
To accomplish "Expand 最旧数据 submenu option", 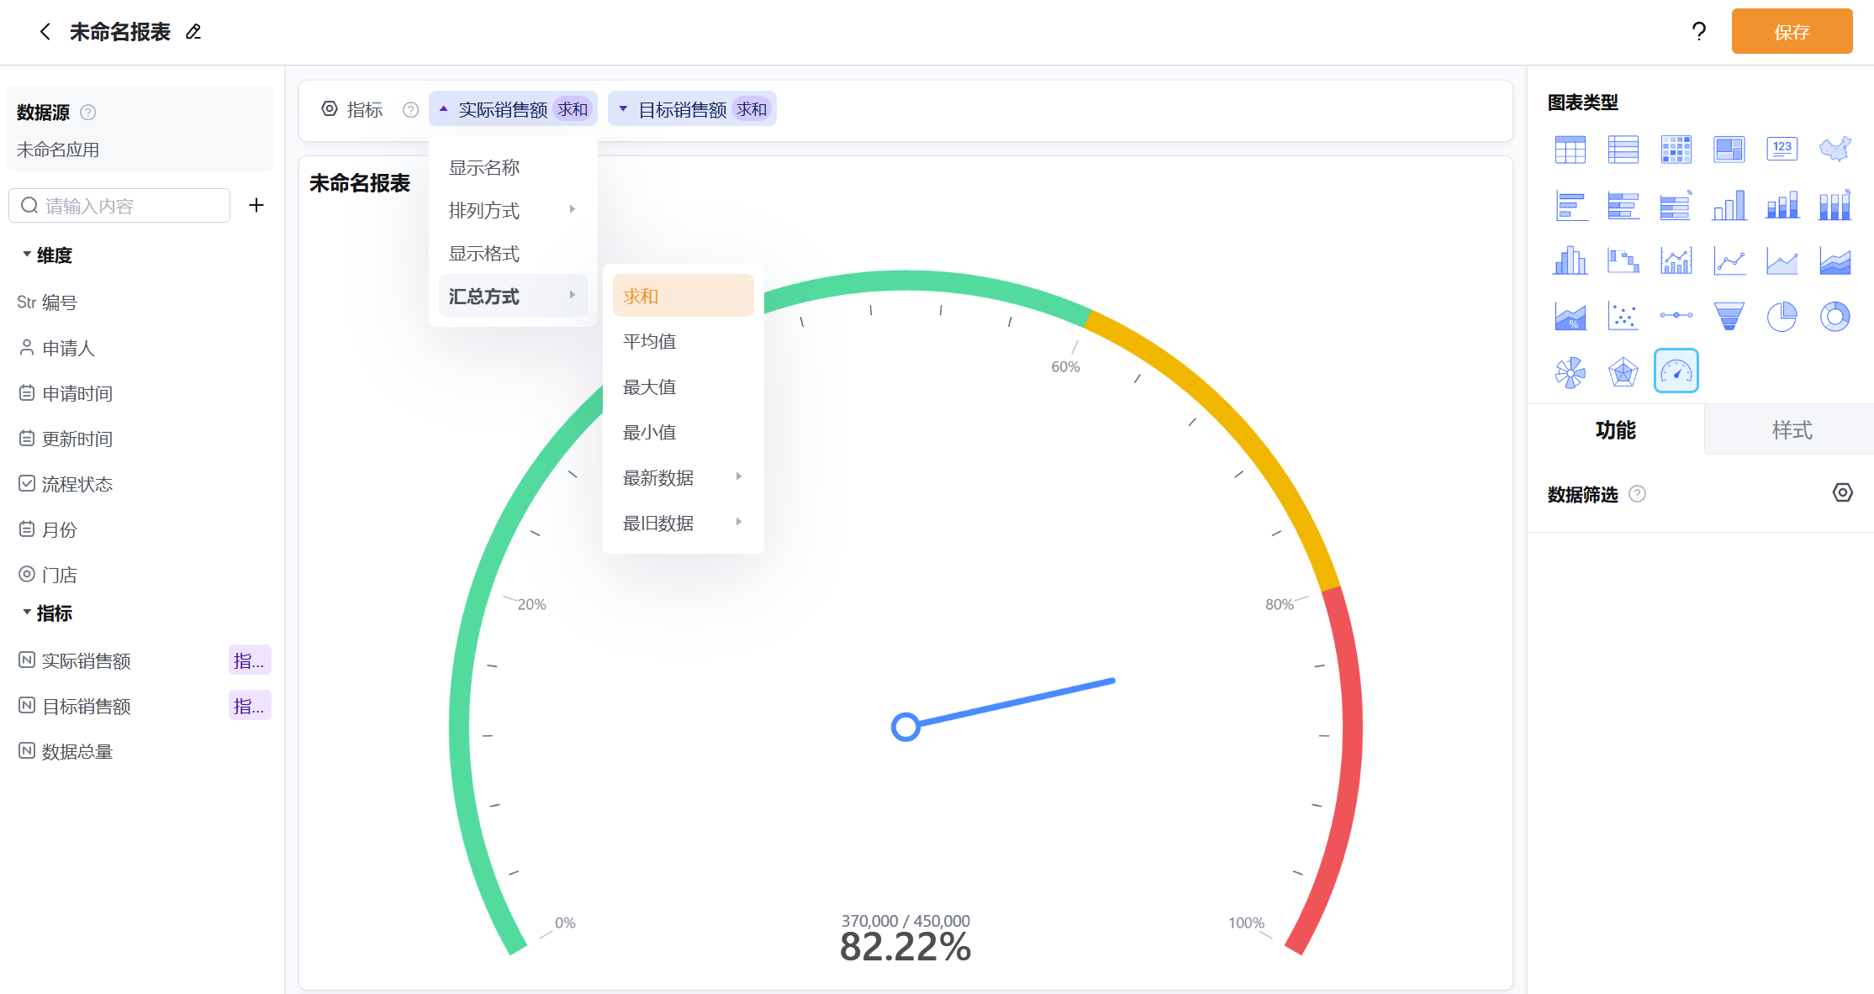I will click(683, 523).
